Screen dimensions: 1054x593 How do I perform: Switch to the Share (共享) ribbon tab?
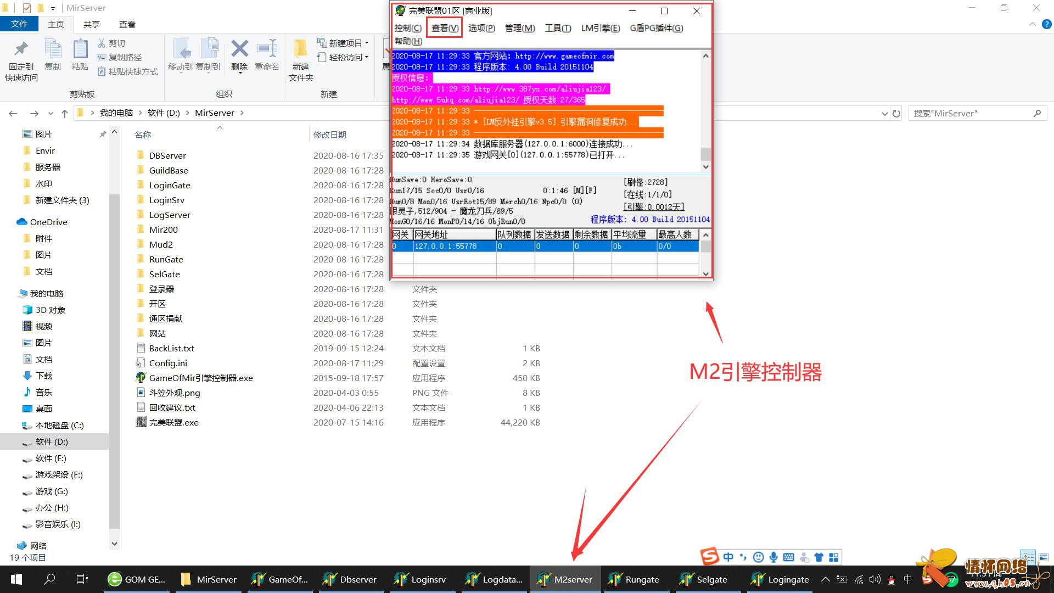[x=92, y=24]
